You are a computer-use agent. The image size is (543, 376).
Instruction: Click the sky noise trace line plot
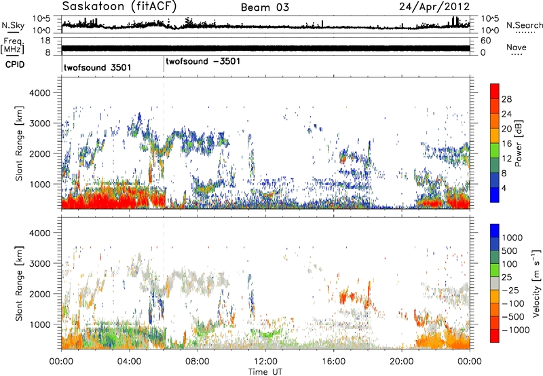pos(265,25)
